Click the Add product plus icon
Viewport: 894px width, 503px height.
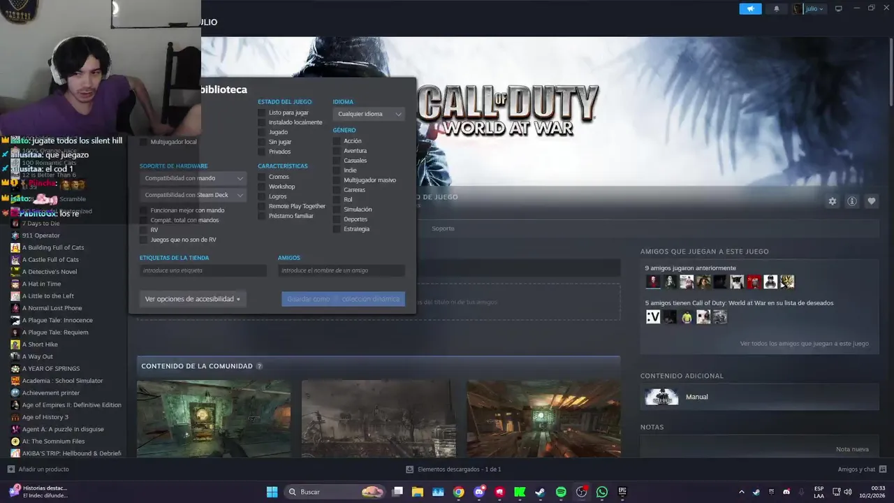click(x=10, y=469)
